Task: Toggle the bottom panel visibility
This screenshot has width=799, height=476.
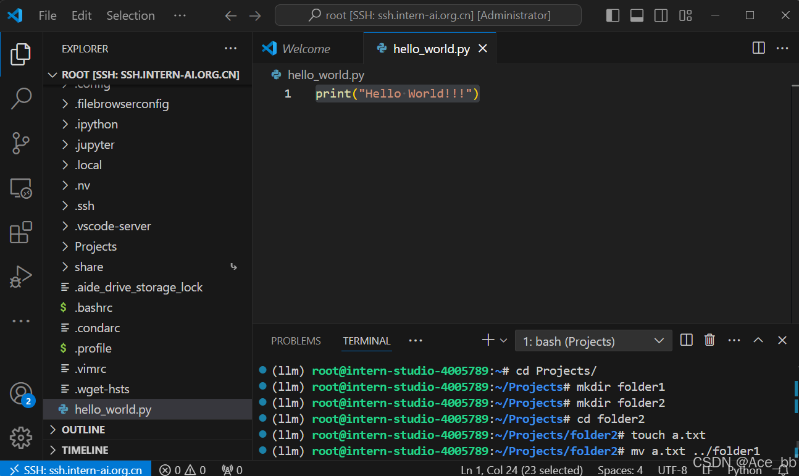Action: pos(637,15)
